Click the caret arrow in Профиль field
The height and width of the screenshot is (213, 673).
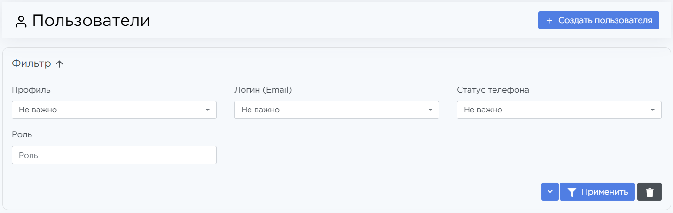point(208,110)
